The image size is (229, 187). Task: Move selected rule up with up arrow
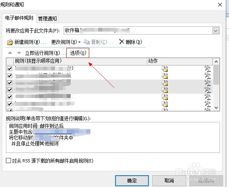click(x=10, y=53)
